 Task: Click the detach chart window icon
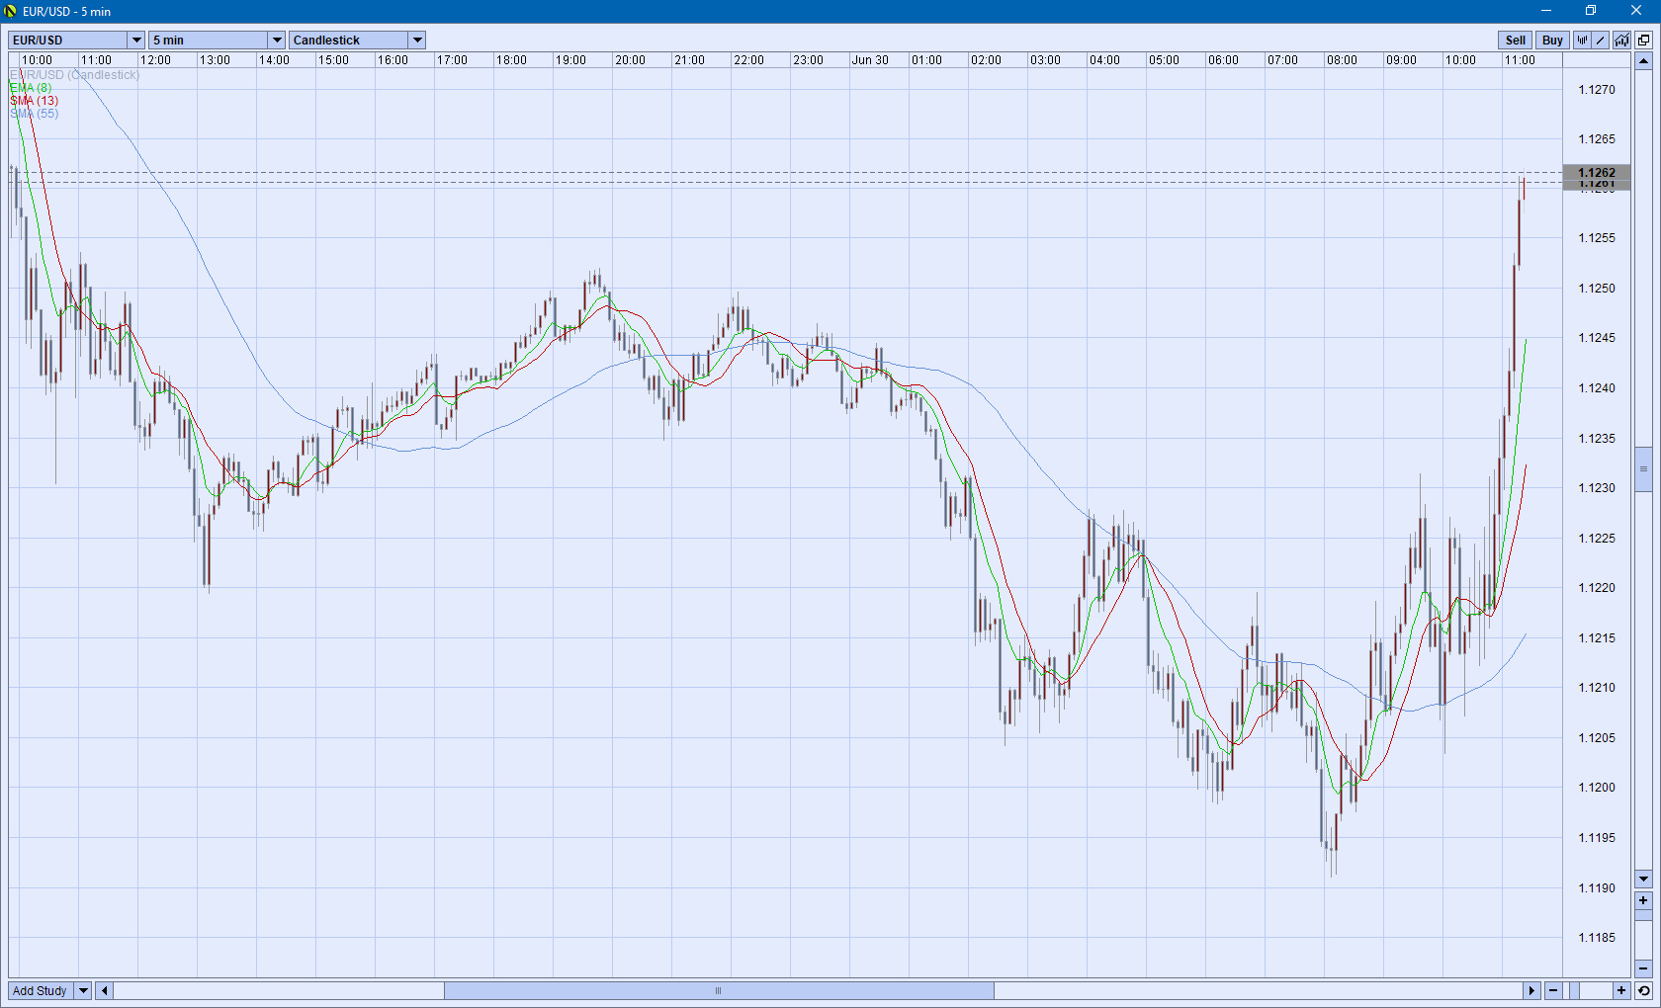click(x=1643, y=41)
